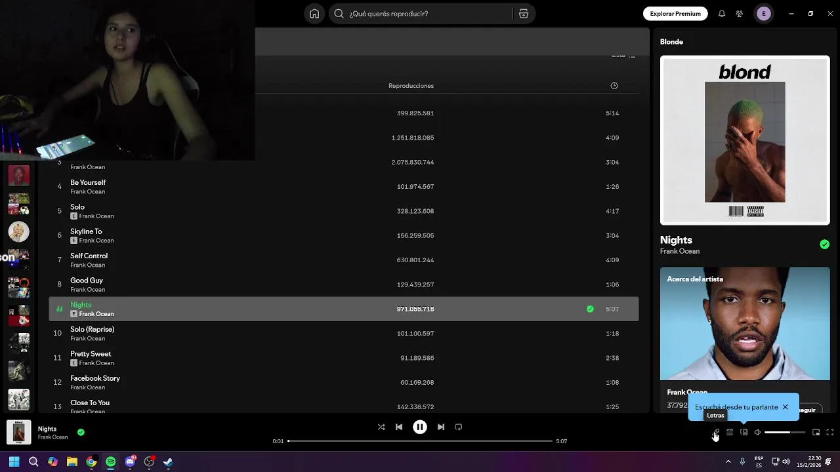Viewport: 840px width, 472px height.
Task: Skip to the previous track
Action: pos(399,427)
